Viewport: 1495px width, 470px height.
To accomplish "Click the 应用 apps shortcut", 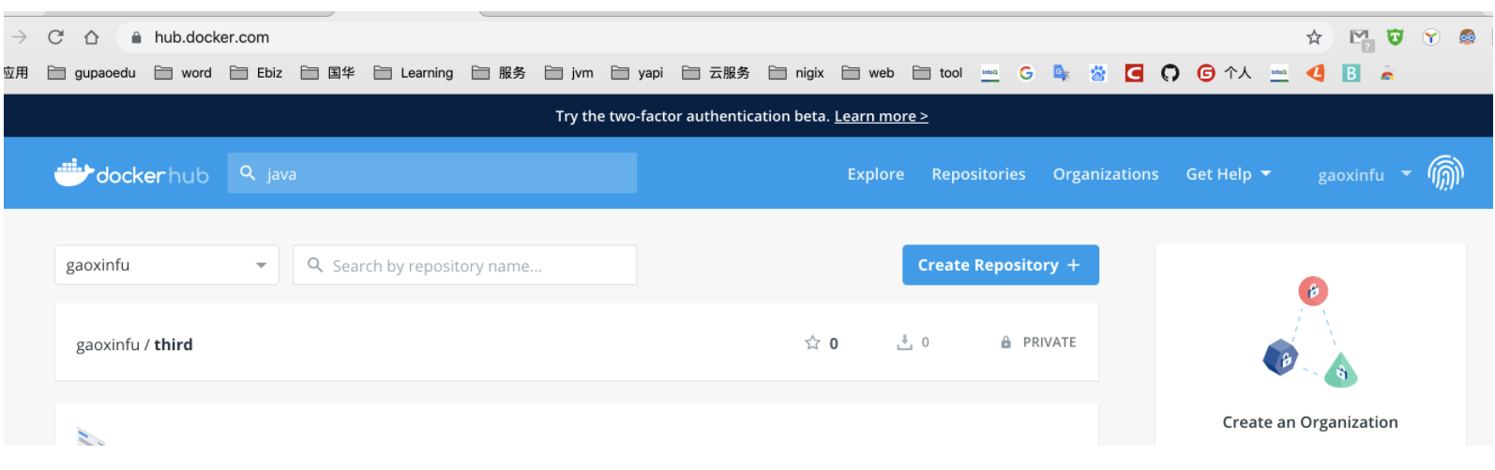I will point(16,73).
